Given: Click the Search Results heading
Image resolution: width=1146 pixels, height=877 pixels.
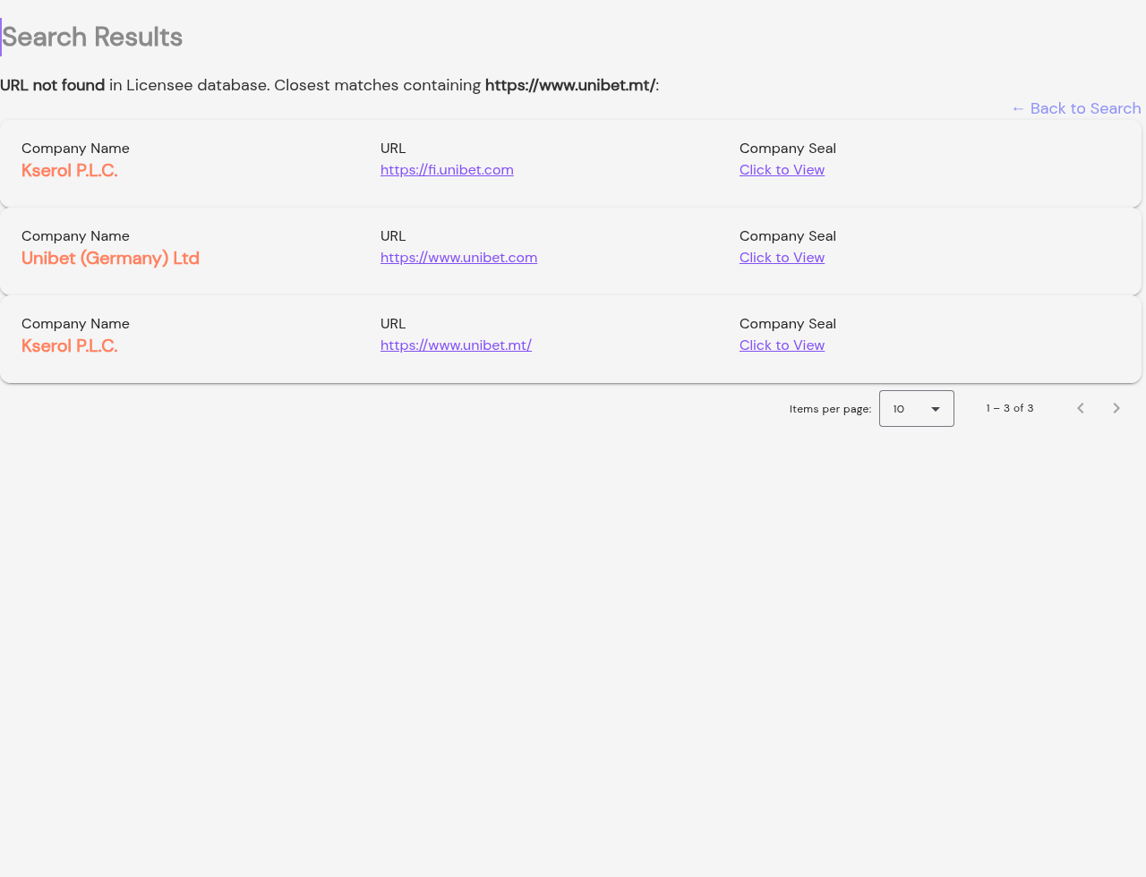Looking at the screenshot, I should click(92, 37).
